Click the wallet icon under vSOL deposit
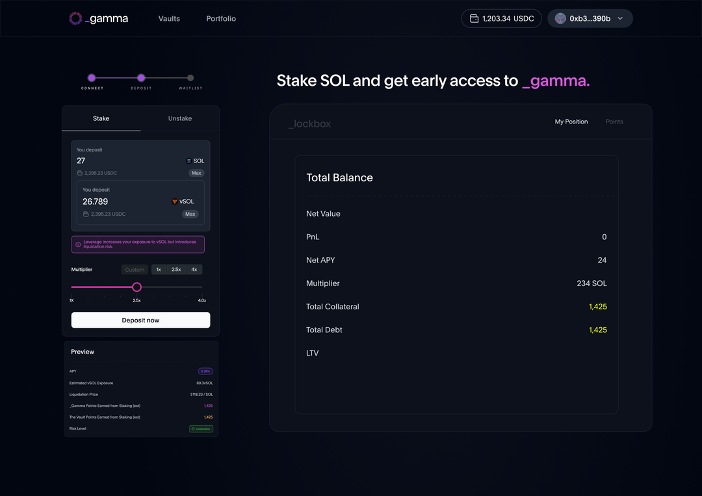702x496 pixels. [86, 214]
